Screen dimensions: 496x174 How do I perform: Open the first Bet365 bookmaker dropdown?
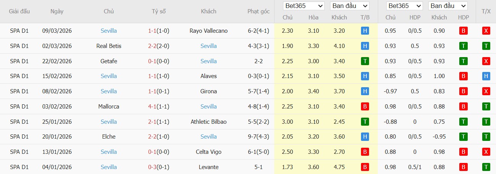tap(304, 6)
